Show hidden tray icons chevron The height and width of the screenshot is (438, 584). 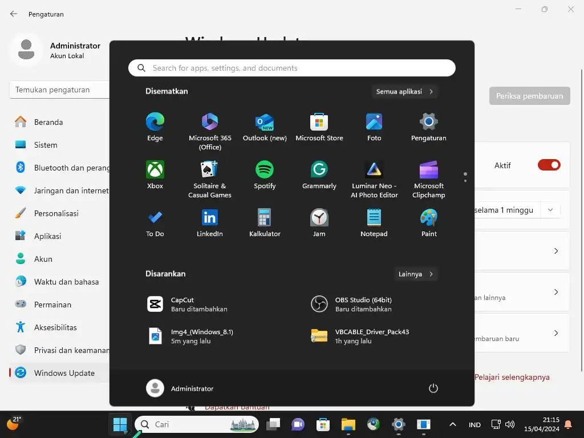(x=452, y=424)
